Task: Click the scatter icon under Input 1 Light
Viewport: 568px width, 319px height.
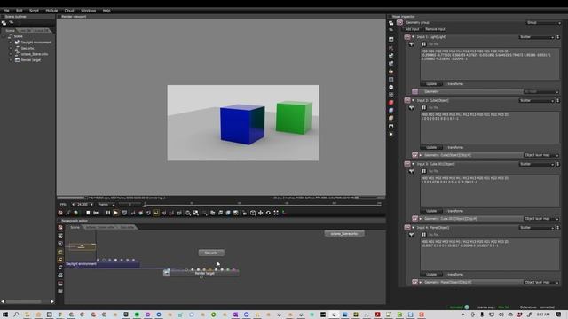Action: click(x=412, y=44)
